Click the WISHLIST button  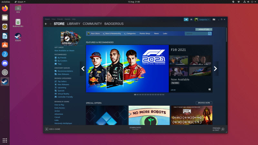[204, 29]
